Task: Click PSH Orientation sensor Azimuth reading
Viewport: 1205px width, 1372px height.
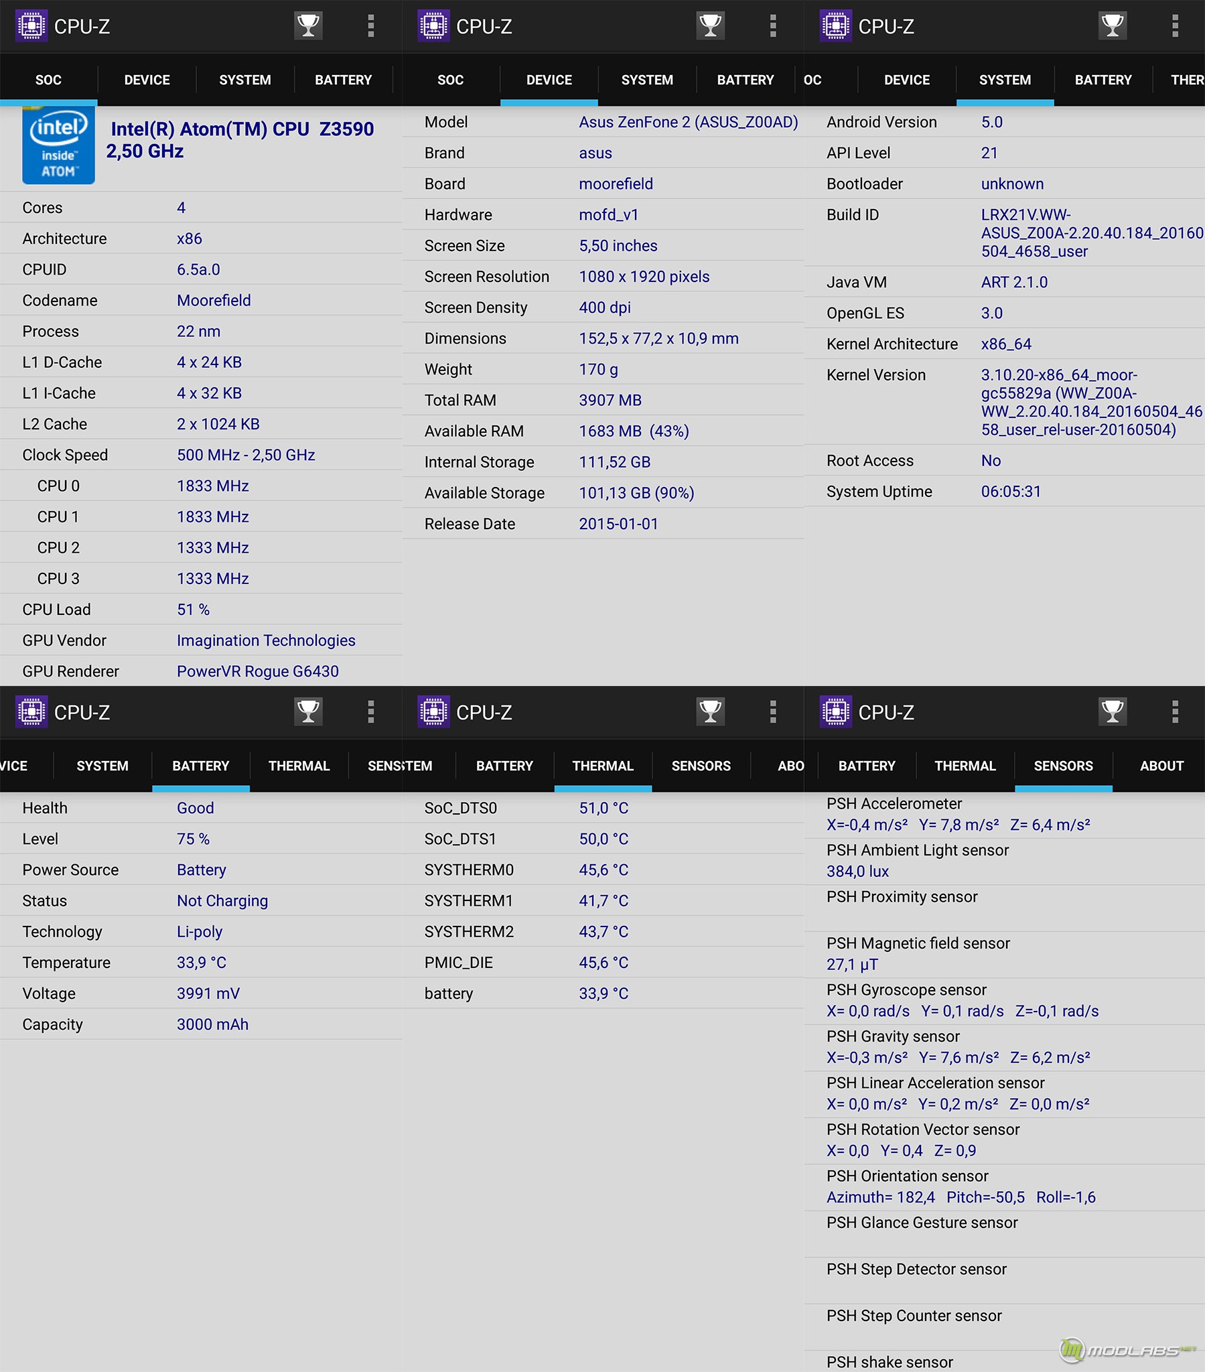Action: [x=880, y=1197]
